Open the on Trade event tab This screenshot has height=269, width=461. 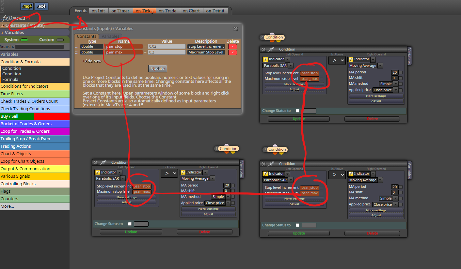point(167,11)
